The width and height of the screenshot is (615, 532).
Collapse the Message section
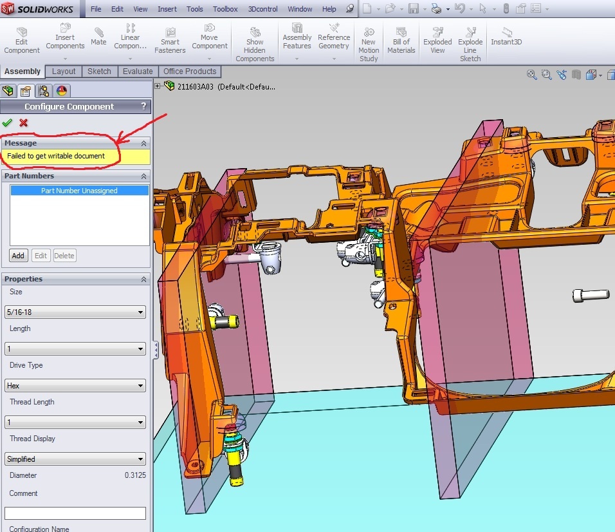[x=143, y=144]
